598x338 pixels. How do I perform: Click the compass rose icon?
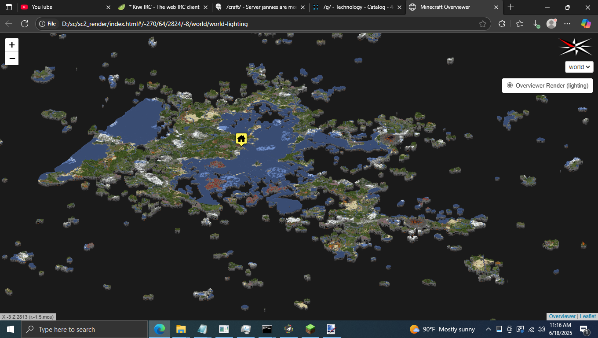(575, 47)
